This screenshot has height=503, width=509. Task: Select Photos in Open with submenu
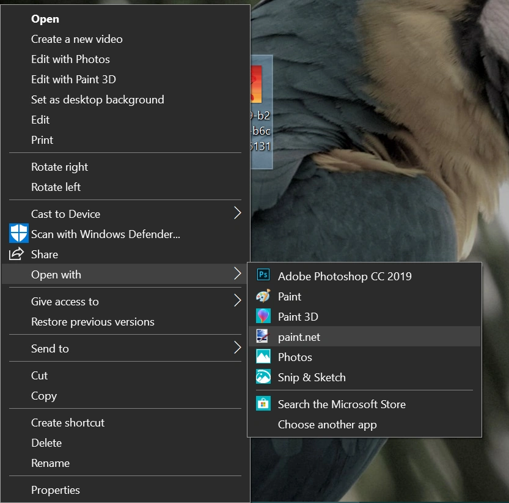(x=365, y=357)
